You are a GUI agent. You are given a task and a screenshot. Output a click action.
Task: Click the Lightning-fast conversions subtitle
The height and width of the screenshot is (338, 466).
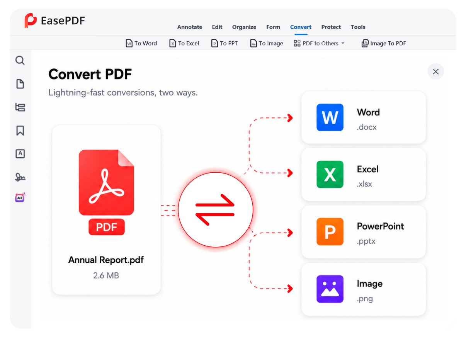click(123, 93)
